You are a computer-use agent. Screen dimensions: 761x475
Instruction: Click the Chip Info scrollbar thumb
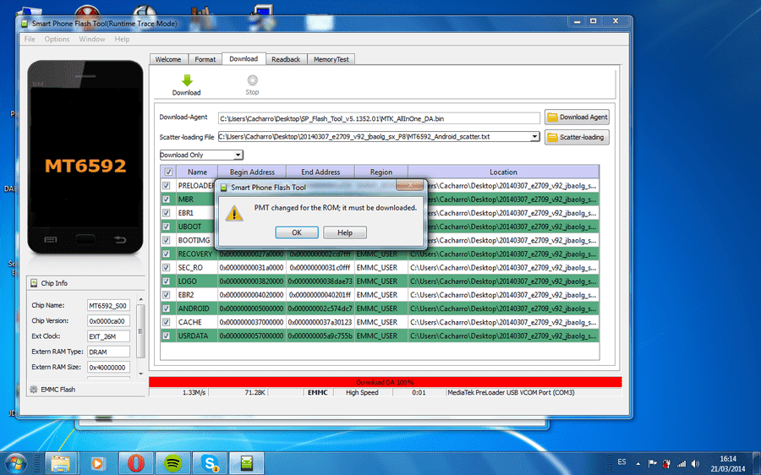[x=140, y=331]
